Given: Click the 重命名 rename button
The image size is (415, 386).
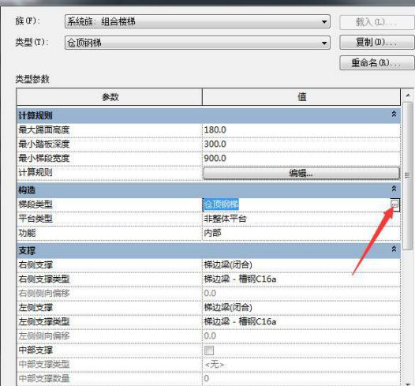Looking at the screenshot, I should pos(376,62).
